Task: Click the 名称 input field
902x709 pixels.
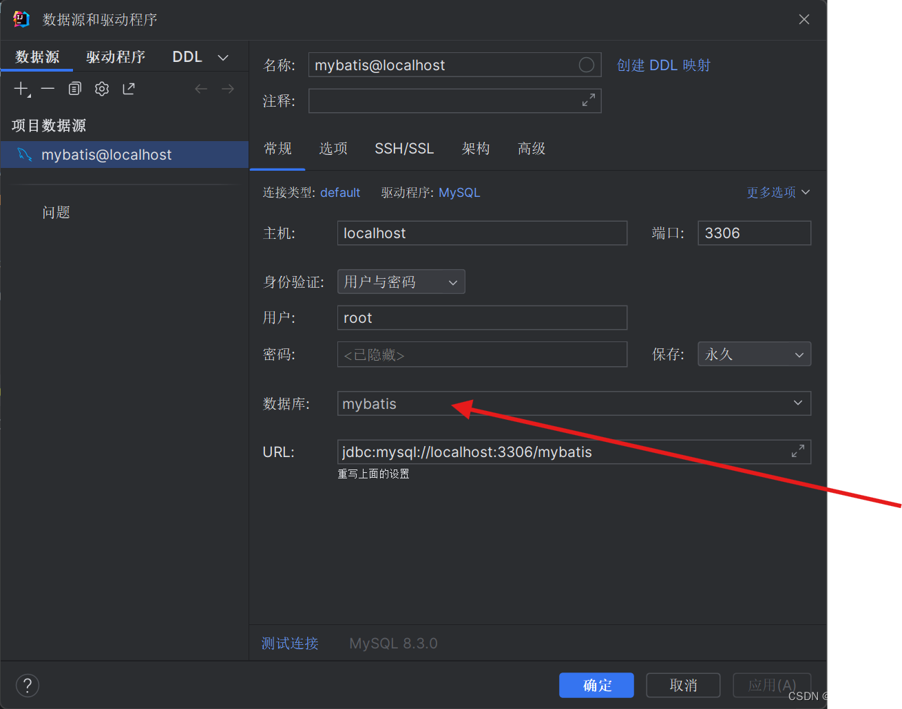Action: pos(455,65)
